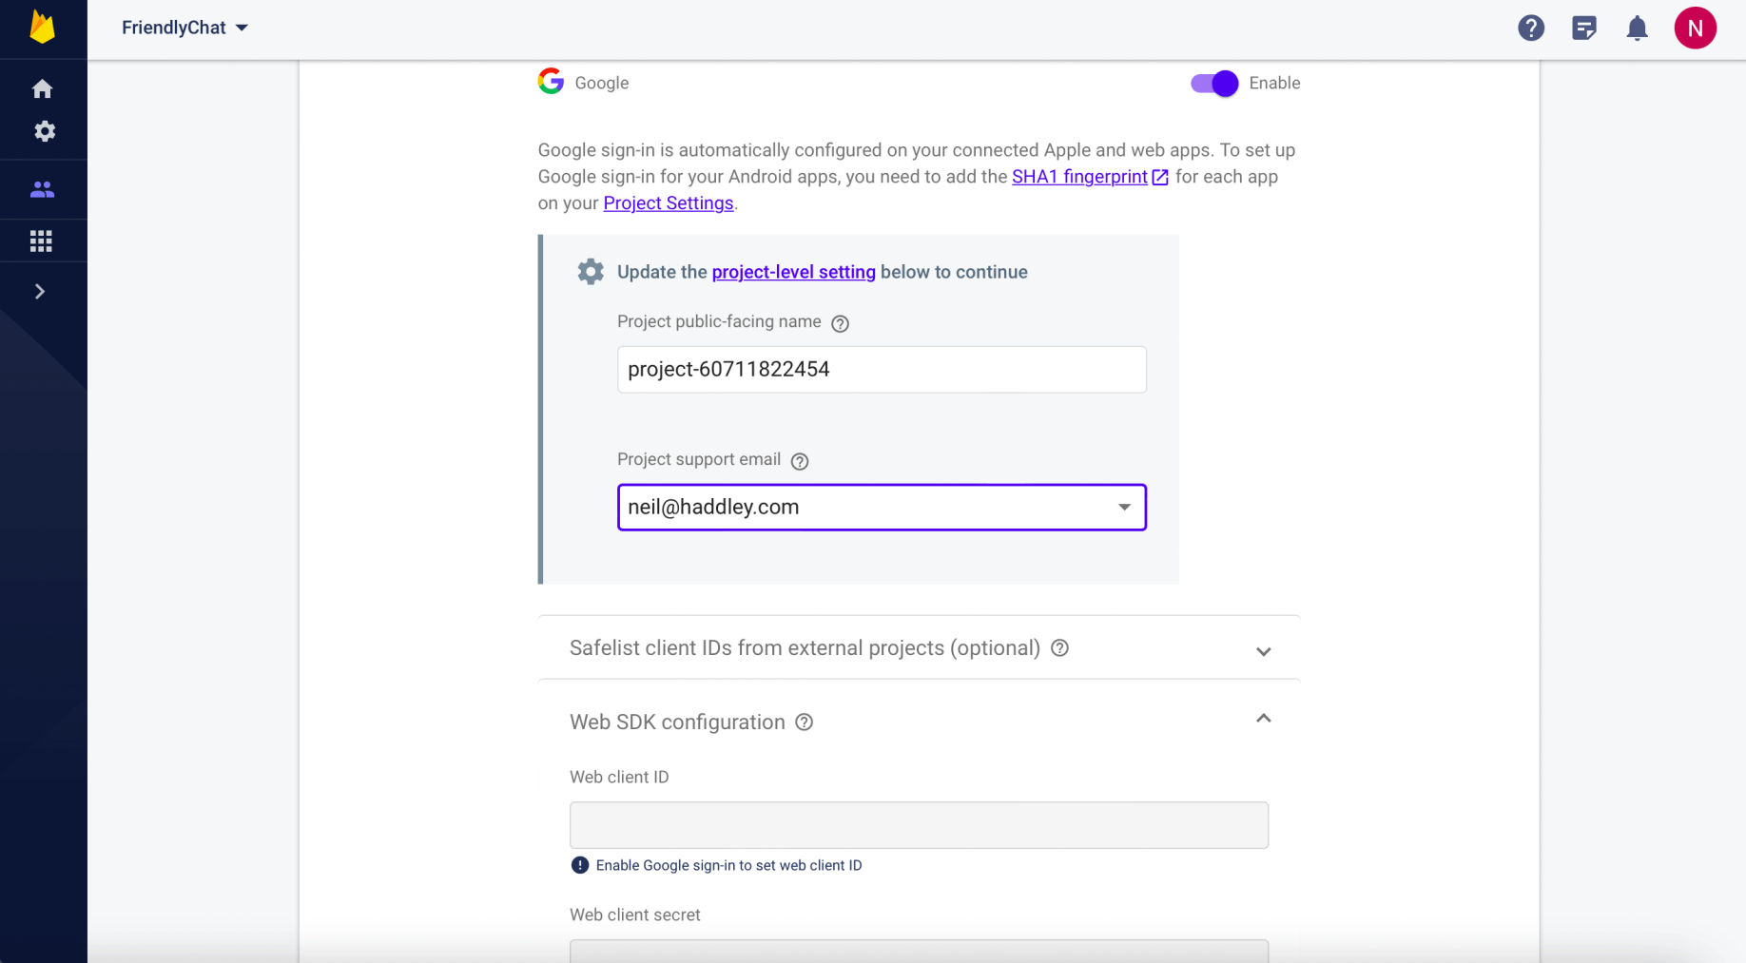Open Project Overview home icon
Screen dimensions: 1746x963
coord(42,89)
